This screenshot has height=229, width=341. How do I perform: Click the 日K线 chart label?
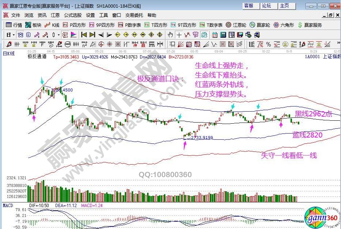[x=9, y=54]
